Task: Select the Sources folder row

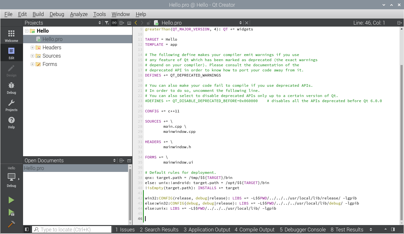Action: (x=78, y=56)
